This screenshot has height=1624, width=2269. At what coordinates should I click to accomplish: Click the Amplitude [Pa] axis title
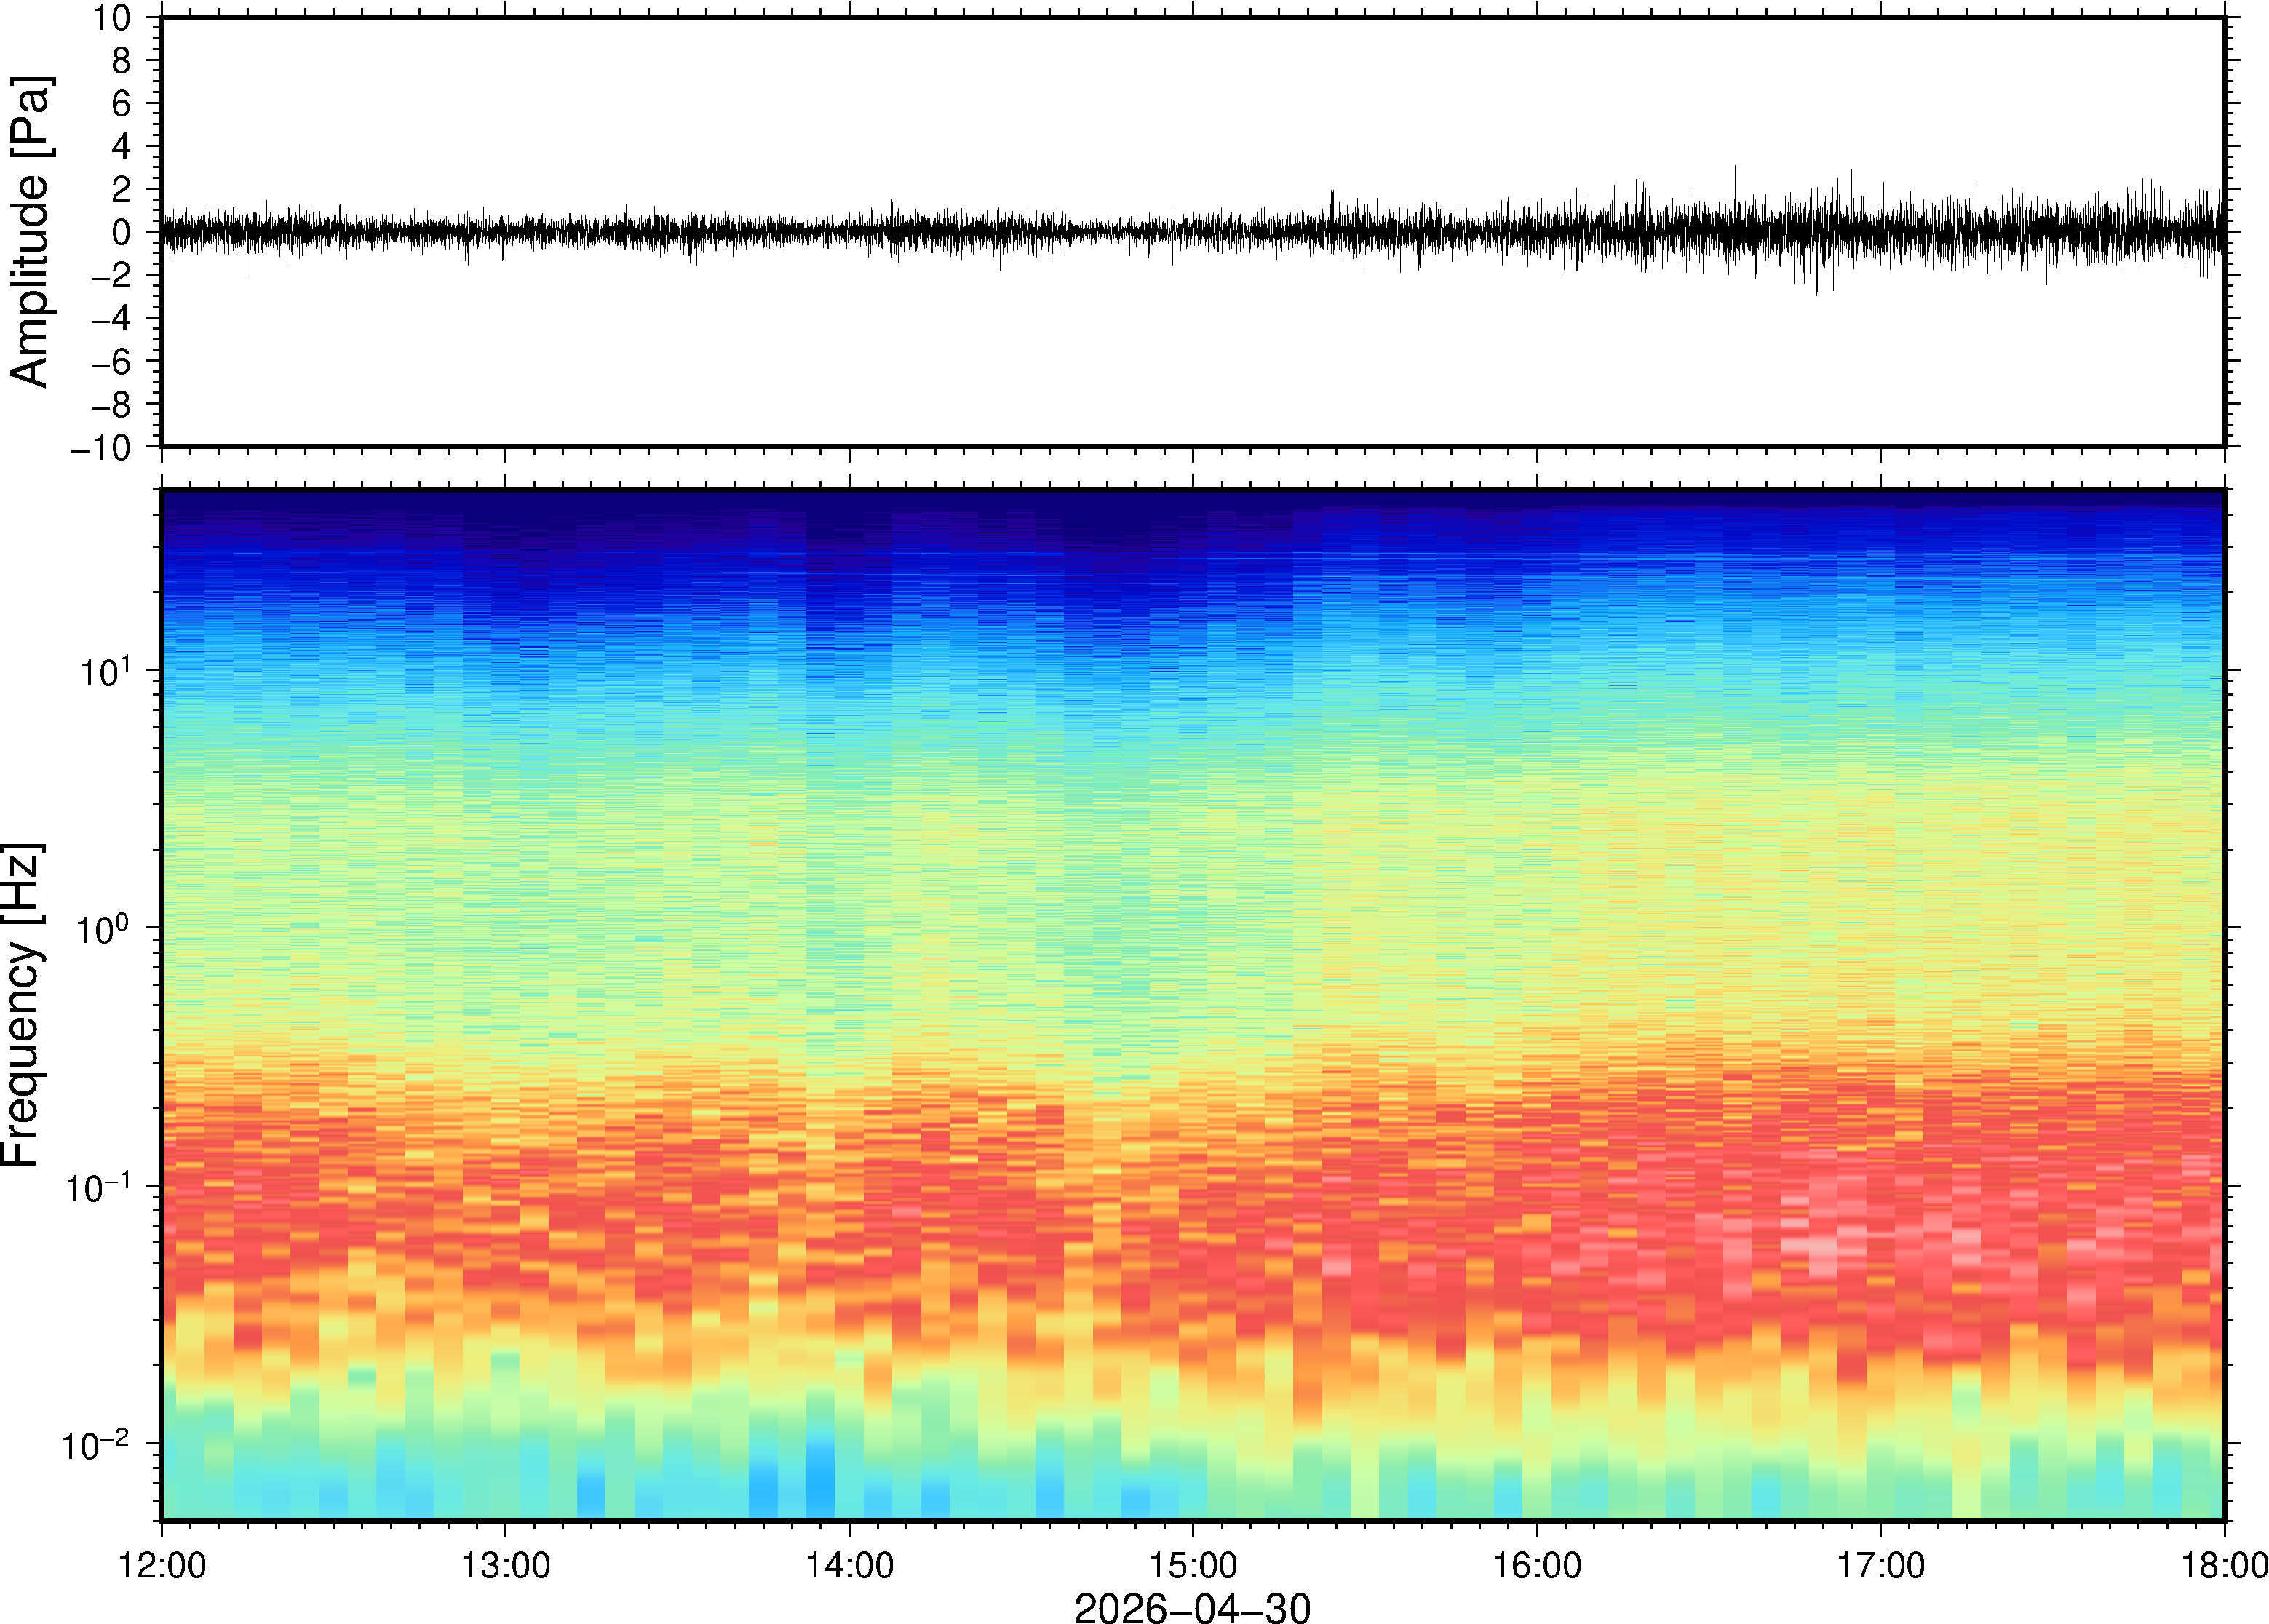click(x=29, y=231)
